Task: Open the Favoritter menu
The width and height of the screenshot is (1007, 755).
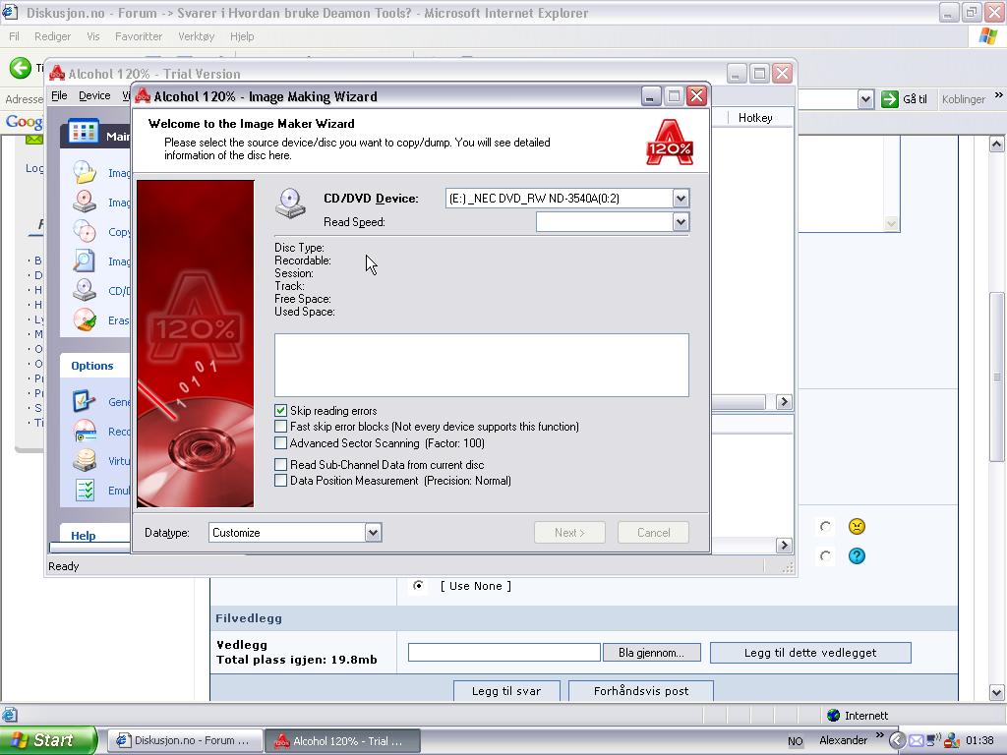Action: [x=139, y=36]
